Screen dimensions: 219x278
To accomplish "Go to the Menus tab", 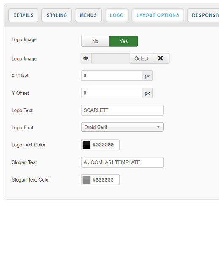I will pyautogui.click(x=88, y=15).
